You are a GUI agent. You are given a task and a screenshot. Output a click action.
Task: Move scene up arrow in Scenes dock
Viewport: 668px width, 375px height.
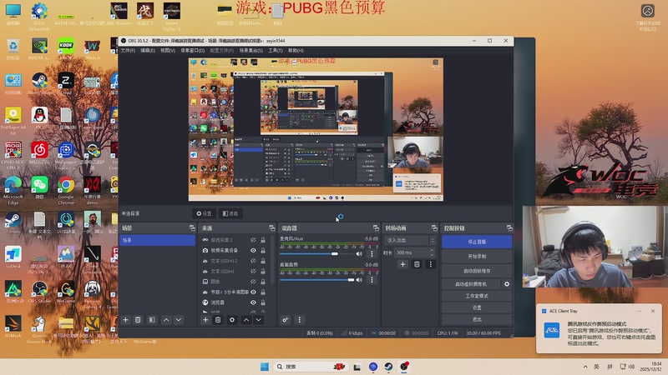point(166,320)
